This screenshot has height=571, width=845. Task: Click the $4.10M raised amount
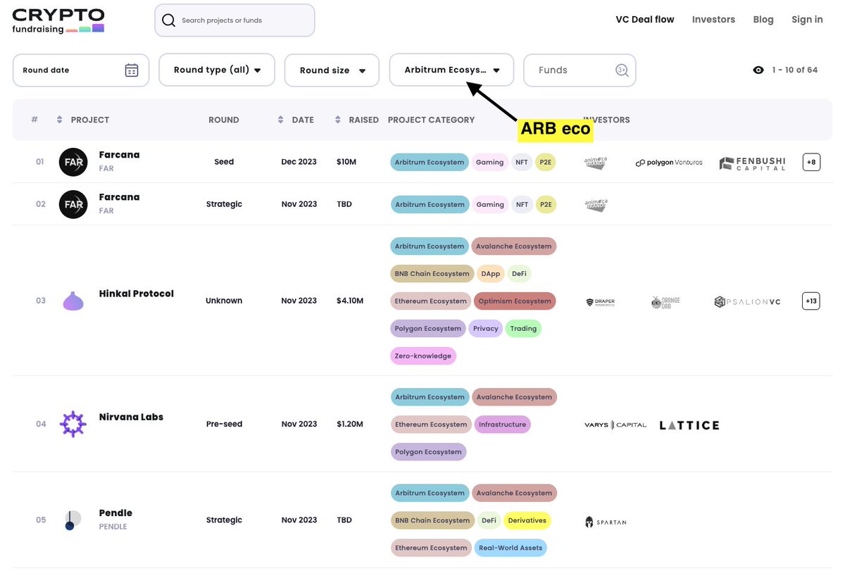[350, 301]
